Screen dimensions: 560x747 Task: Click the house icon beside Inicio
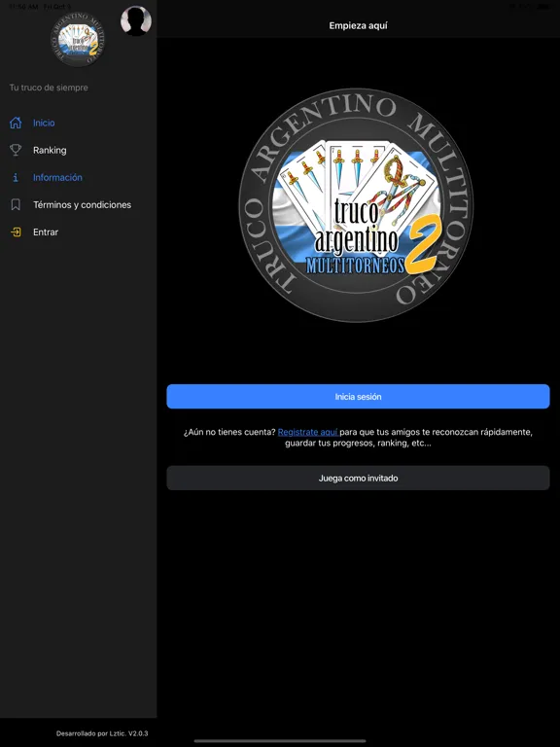(x=16, y=123)
